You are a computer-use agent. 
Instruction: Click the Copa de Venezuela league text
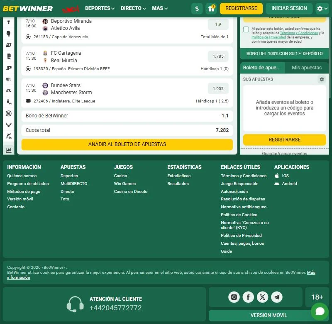pyautogui.click(x=70, y=37)
